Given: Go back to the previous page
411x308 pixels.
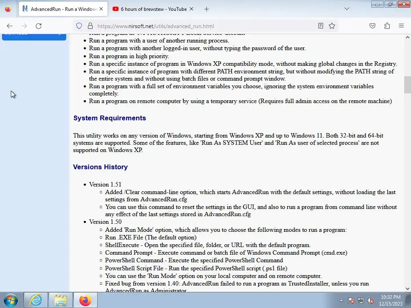Looking at the screenshot, I should pyautogui.click(x=10, y=26).
